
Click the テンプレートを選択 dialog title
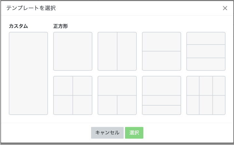(x=31, y=8)
